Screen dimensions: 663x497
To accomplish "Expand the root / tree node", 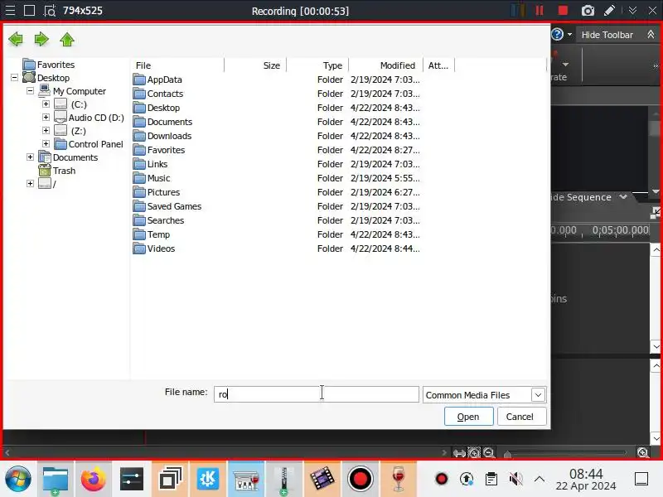I will [30, 183].
